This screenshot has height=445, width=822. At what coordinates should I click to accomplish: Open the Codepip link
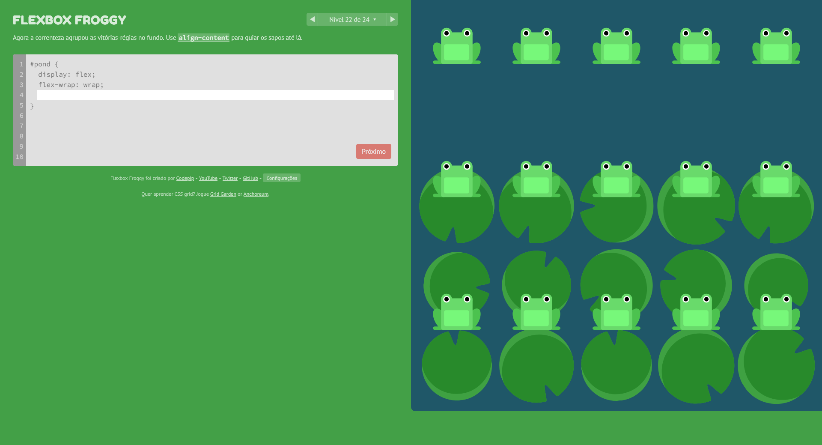point(185,178)
